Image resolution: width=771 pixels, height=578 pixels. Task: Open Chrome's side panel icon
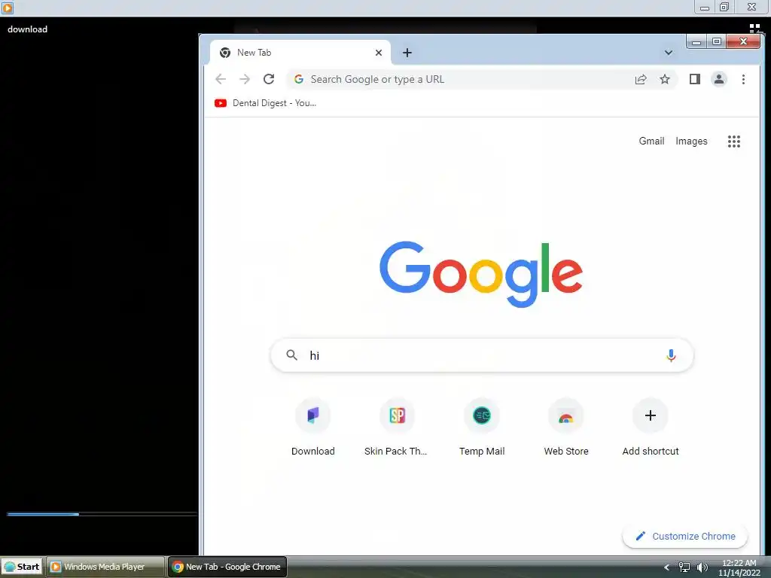tap(694, 79)
